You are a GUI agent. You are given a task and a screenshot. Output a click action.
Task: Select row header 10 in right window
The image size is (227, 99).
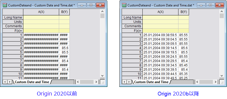(132, 74)
